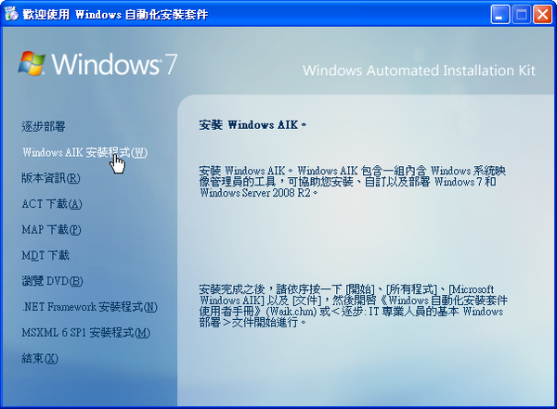This screenshot has height=409, width=557.
Task: Launch Windows AIK 安裝程式(W)
Action: click(x=84, y=152)
